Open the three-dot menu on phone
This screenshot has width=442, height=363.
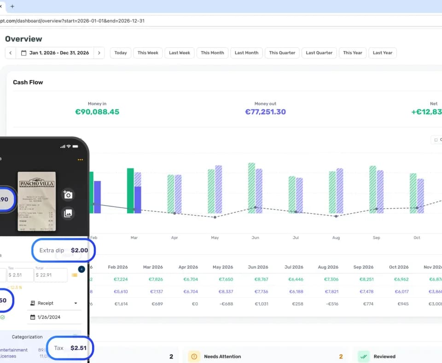[80, 160]
